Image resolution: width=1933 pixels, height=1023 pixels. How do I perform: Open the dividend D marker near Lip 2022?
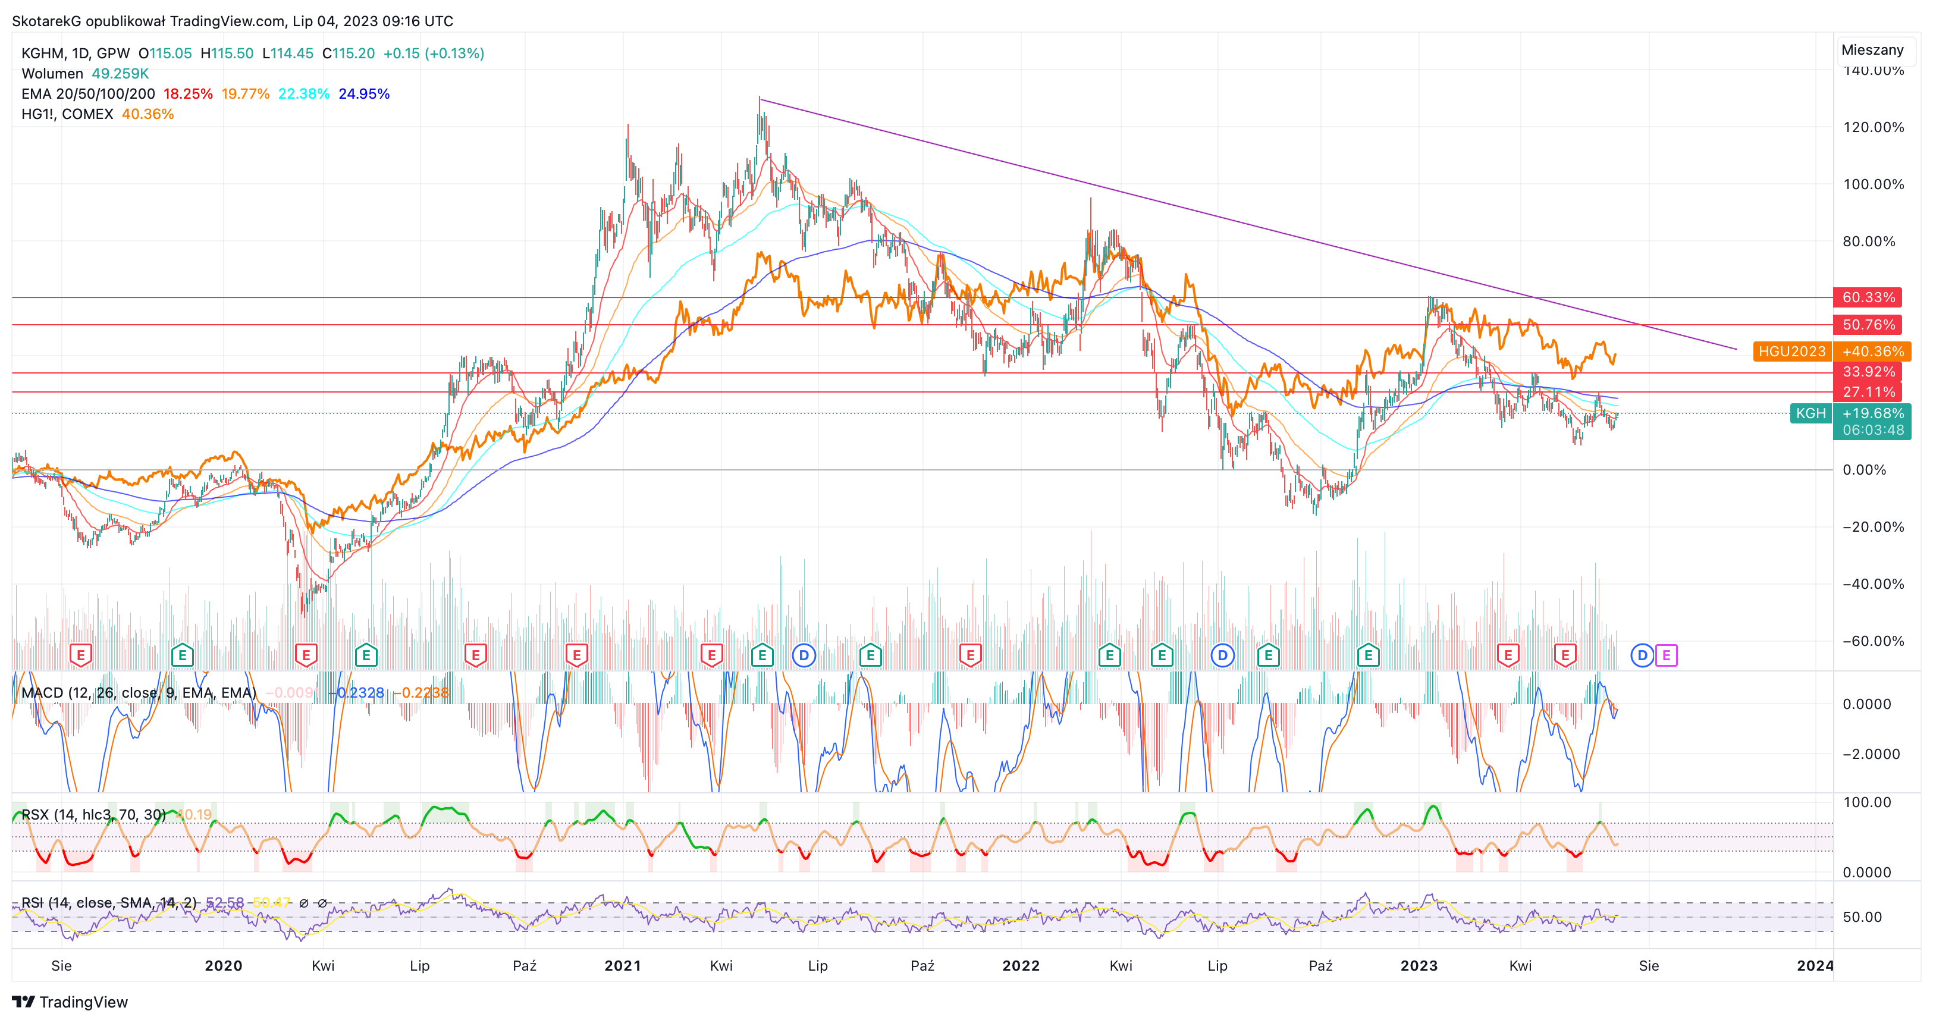point(1222,655)
